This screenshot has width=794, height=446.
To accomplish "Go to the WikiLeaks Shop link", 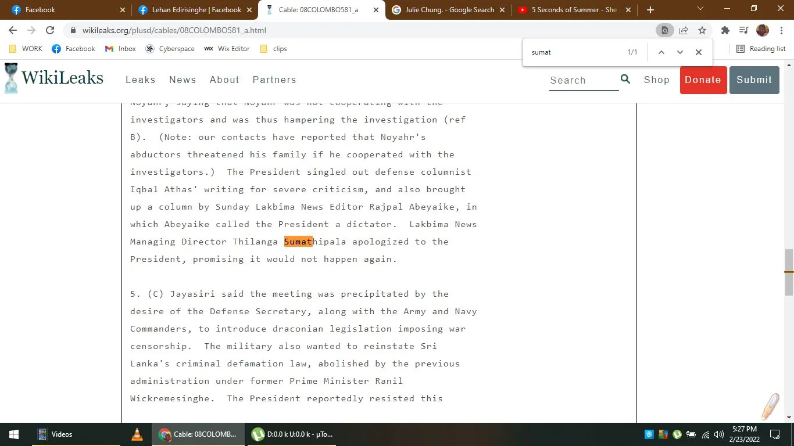I will [657, 80].
